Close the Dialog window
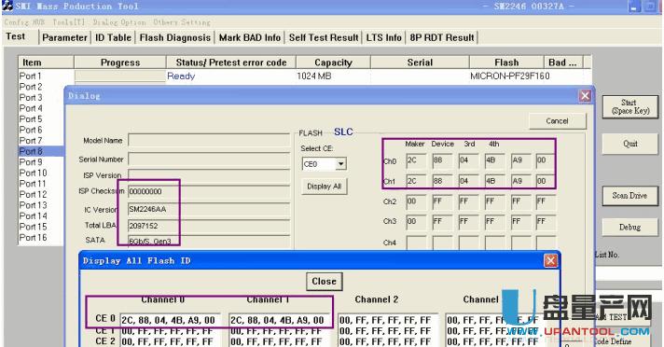 (585, 96)
